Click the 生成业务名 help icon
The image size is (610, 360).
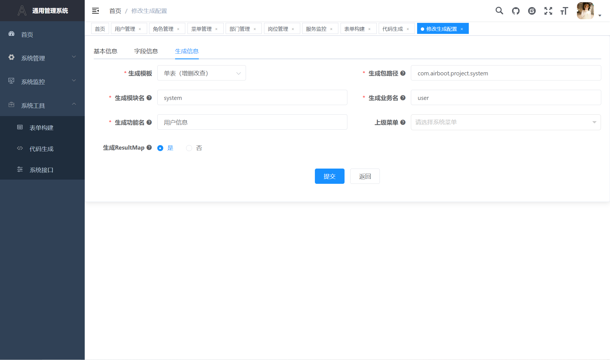pos(403,98)
